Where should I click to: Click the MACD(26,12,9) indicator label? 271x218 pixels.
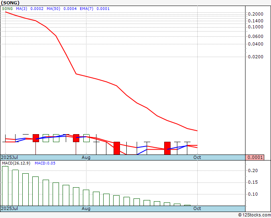coord(16,163)
